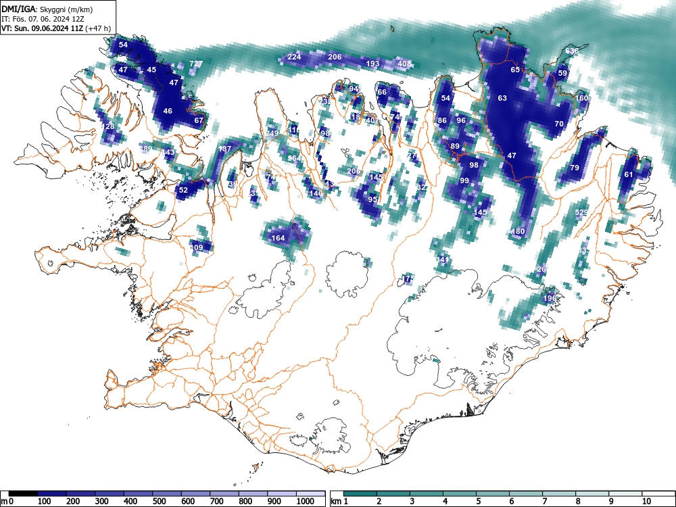676x507 pixels.
Task: Click the title text 'DMI/IGA: Skyggni (m/km)'
Action: pos(47,9)
